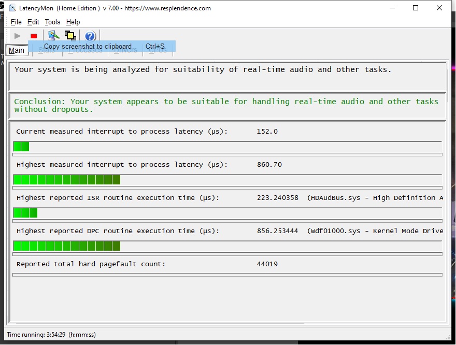Click the 'Time running: 3:54:29' status bar text

(51, 335)
